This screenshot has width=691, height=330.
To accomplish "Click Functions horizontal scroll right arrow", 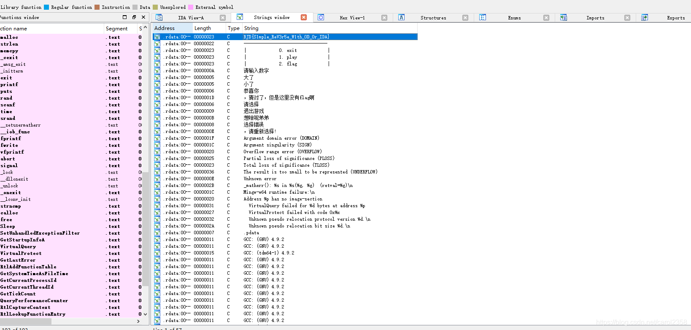I will click(138, 321).
